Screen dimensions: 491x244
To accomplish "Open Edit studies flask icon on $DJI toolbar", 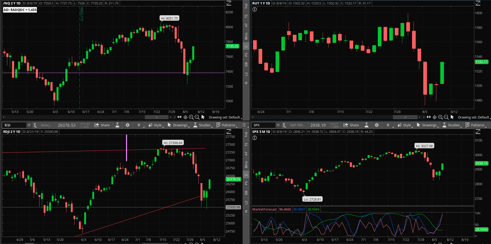I will click(x=117, y=125).
